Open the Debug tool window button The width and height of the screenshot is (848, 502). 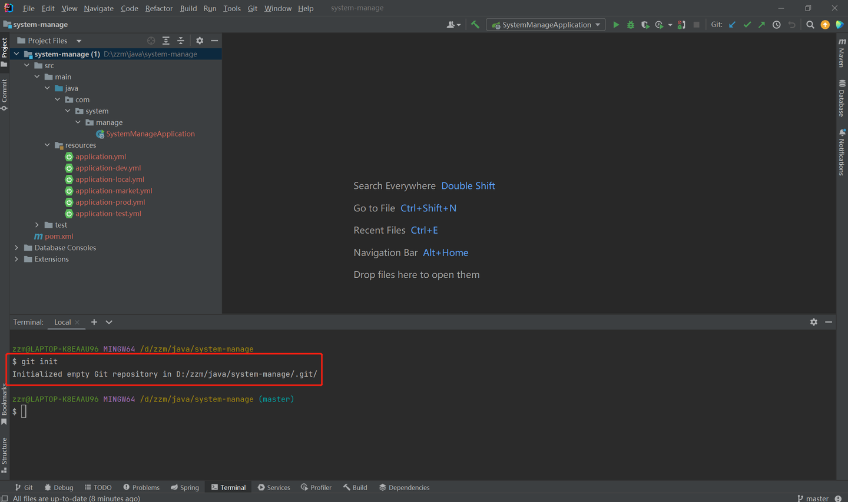point(59,487)
